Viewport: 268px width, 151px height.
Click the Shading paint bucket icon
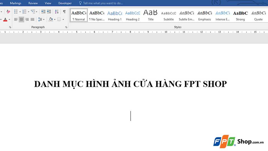coord(51,19)
